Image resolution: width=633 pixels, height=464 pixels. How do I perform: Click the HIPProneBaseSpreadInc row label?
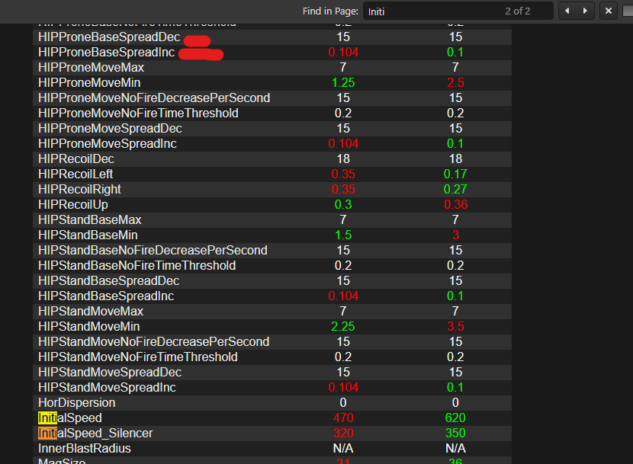pos(107,52)
